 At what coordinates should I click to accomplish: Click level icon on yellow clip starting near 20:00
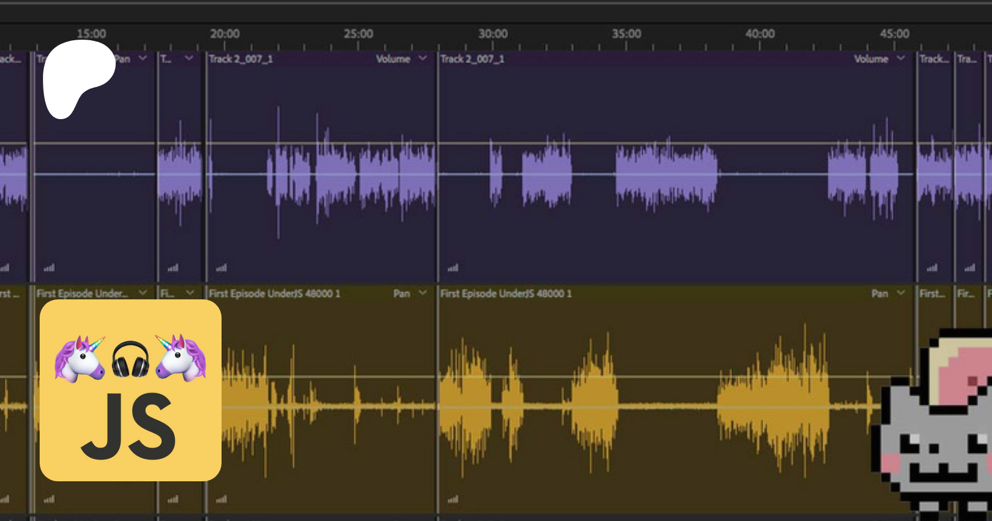pyautogui.click(x=222, y=499)
